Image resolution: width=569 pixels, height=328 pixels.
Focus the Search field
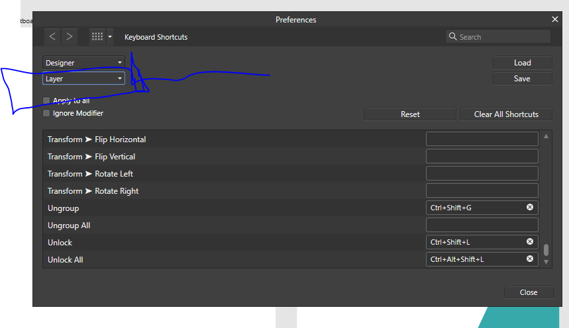(498, 36)
